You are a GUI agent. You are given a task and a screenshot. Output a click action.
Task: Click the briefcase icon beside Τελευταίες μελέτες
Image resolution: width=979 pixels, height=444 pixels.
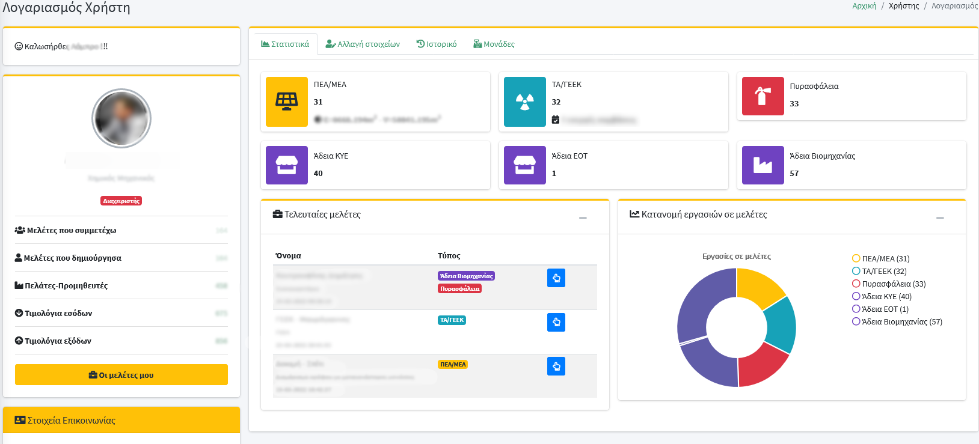[278, 214]
